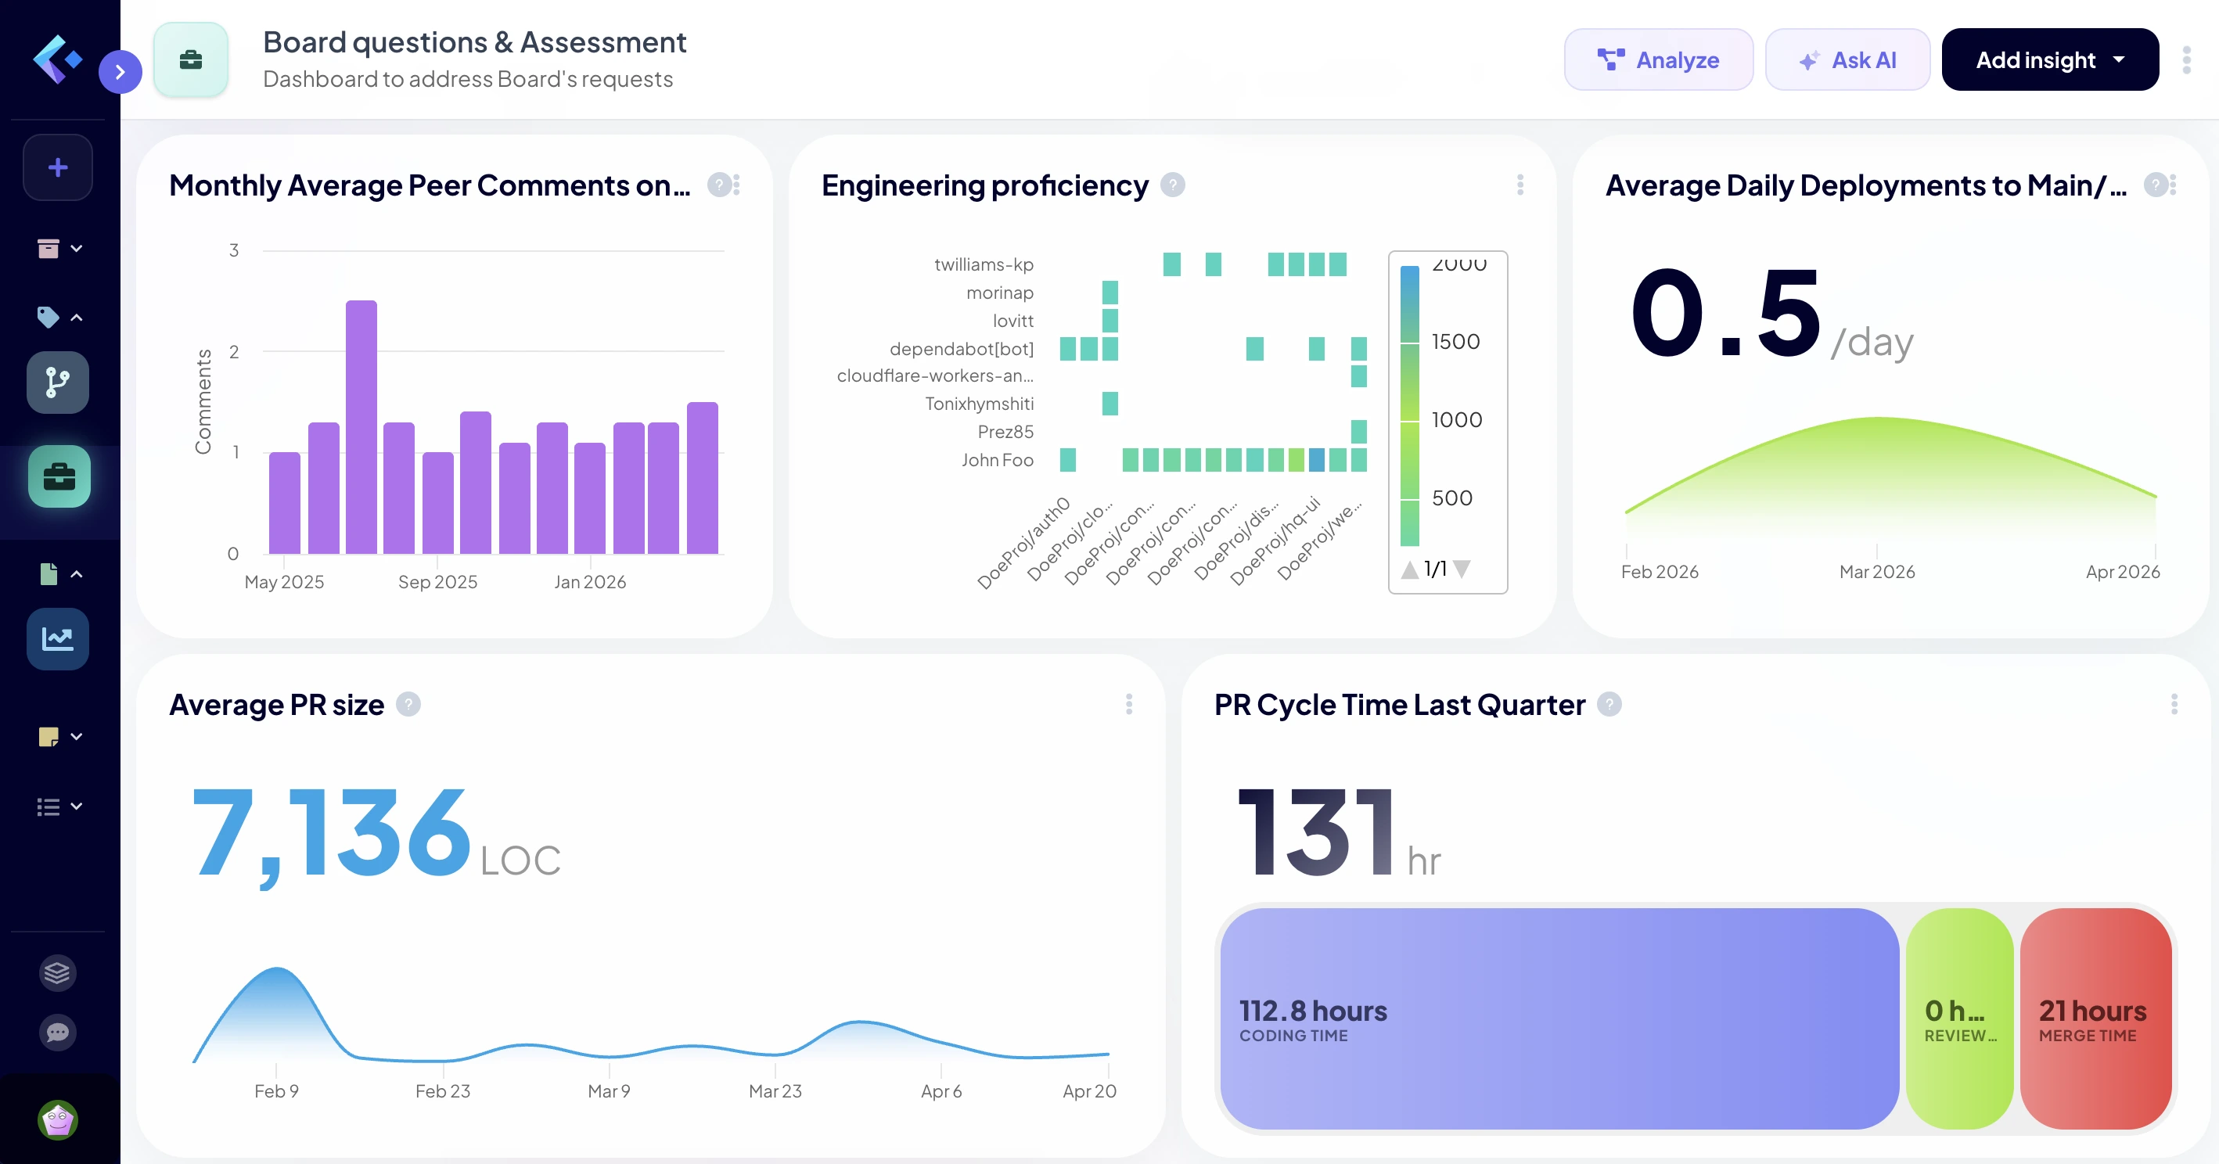The width and height of the screenshot is (2219, 1164).
Task: Open the chat bubble icon in sidebar
Action: pyautogui.click(x=57, y=1033)
